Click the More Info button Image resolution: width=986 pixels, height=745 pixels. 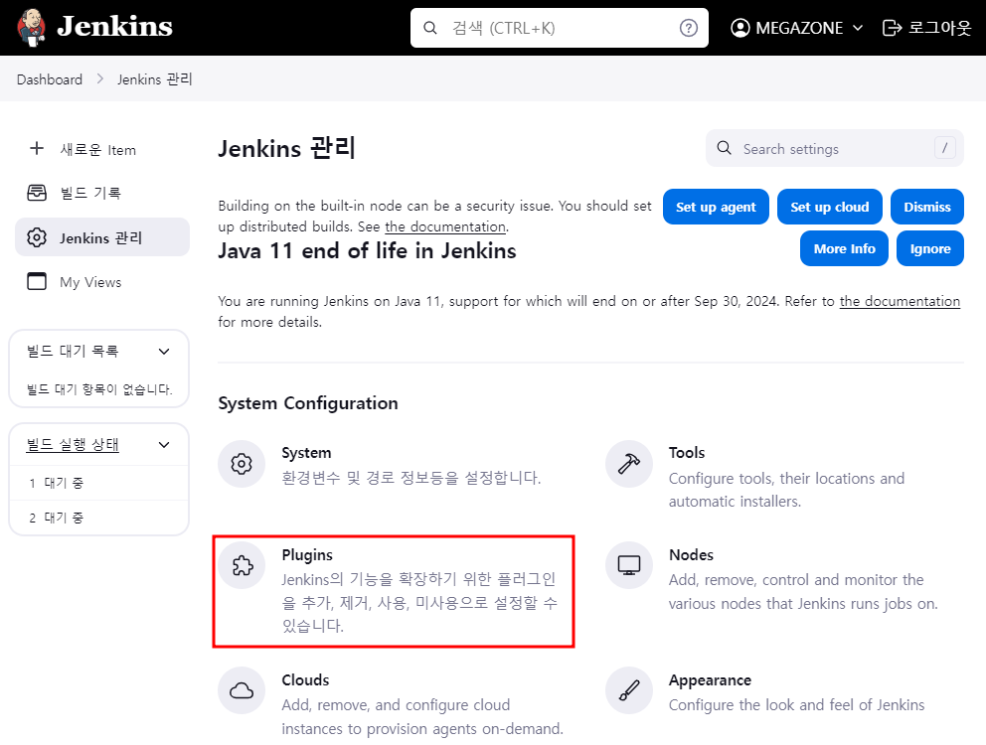(x=844, y=248)
